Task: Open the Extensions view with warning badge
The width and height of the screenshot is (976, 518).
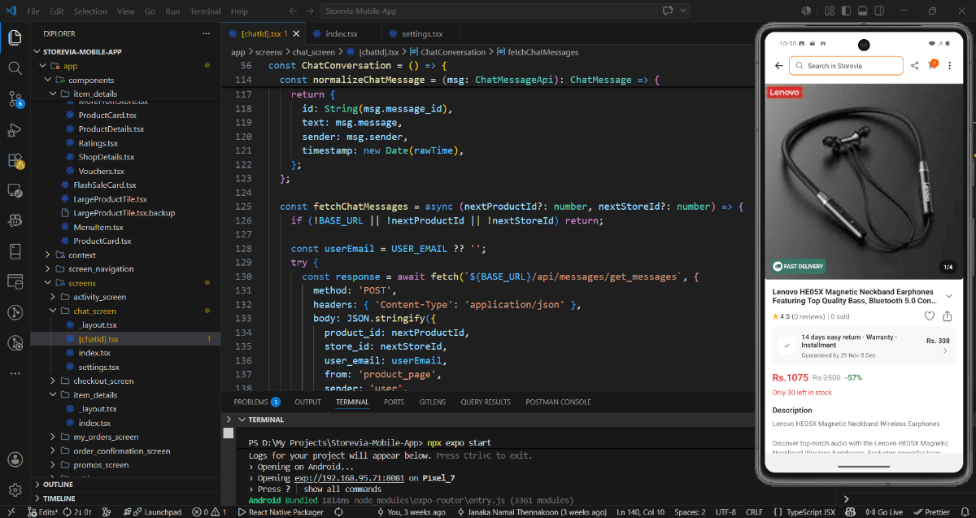Action: (x=15, y=160)
